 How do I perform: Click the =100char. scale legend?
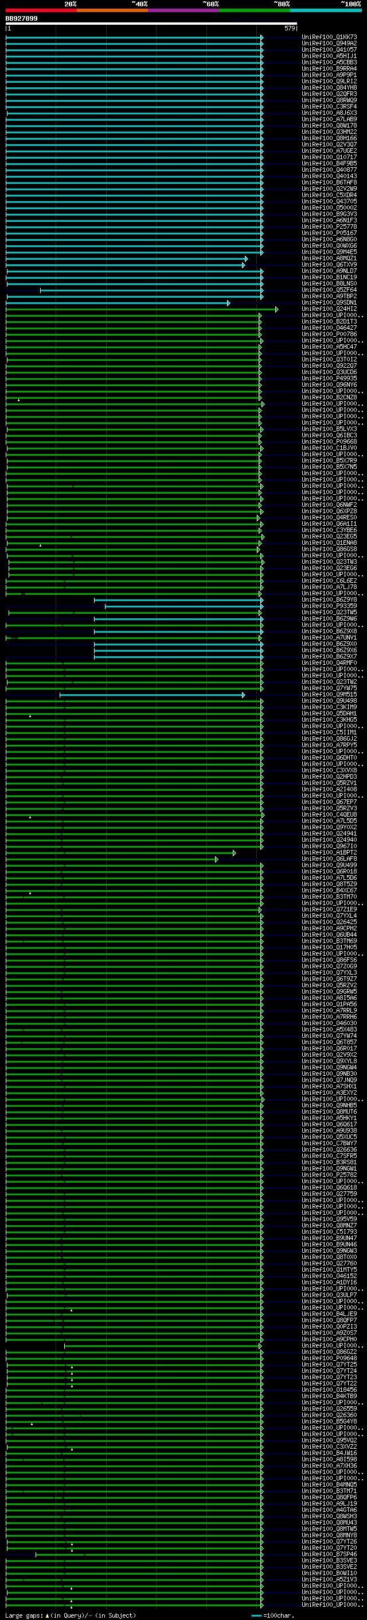(273, 1615)
